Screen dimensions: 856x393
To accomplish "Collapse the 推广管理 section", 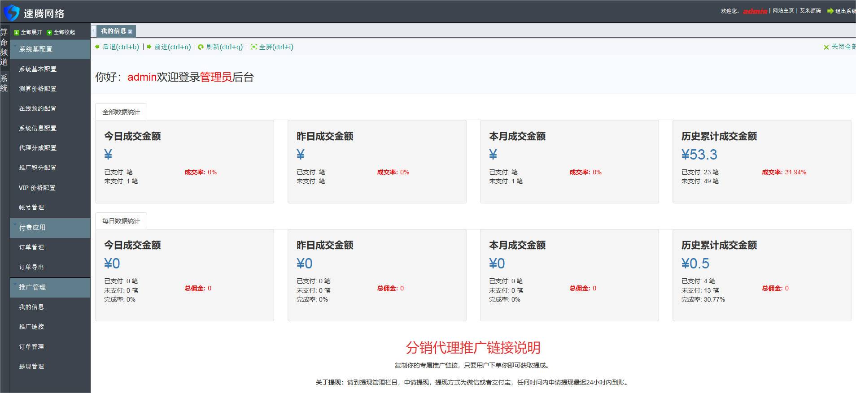I will coord(50,287).
